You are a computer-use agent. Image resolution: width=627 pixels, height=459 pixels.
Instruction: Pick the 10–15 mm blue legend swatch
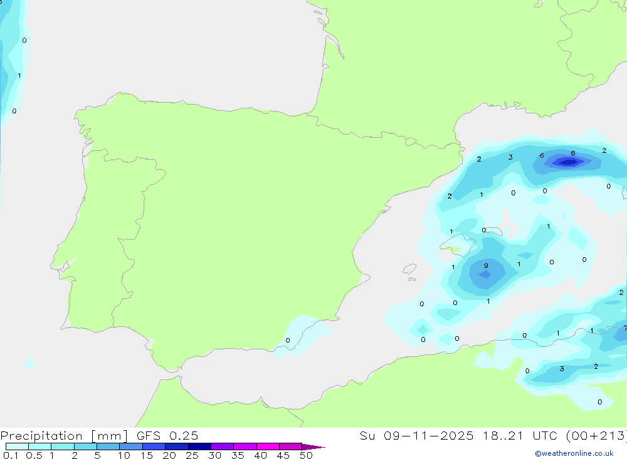[131, 446]
